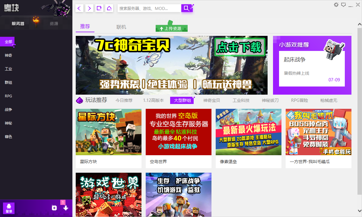Image resolution: width=362 pixels, height=217 pixels.
Task: Open the 空岛世界 server thumbnail
Action: (x=179, y=132)
